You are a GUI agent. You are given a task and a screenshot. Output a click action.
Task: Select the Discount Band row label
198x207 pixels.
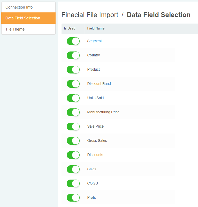coord(99,84)
